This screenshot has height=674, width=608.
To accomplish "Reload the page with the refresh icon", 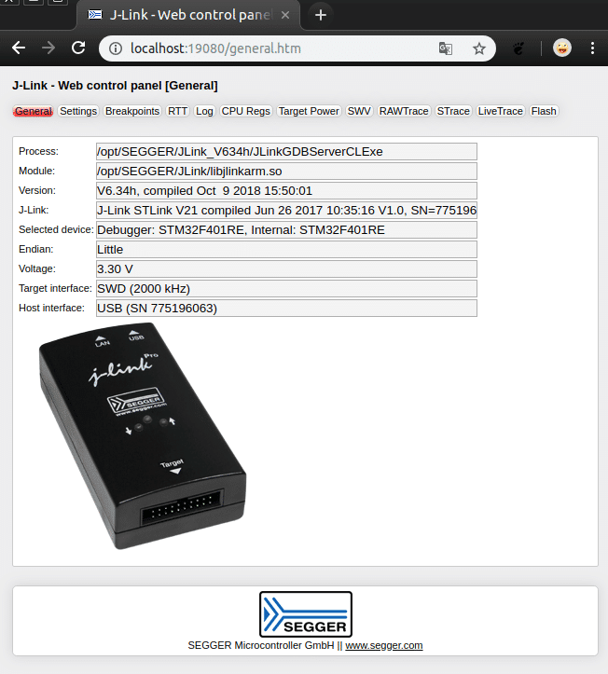I will pos(78,48).
